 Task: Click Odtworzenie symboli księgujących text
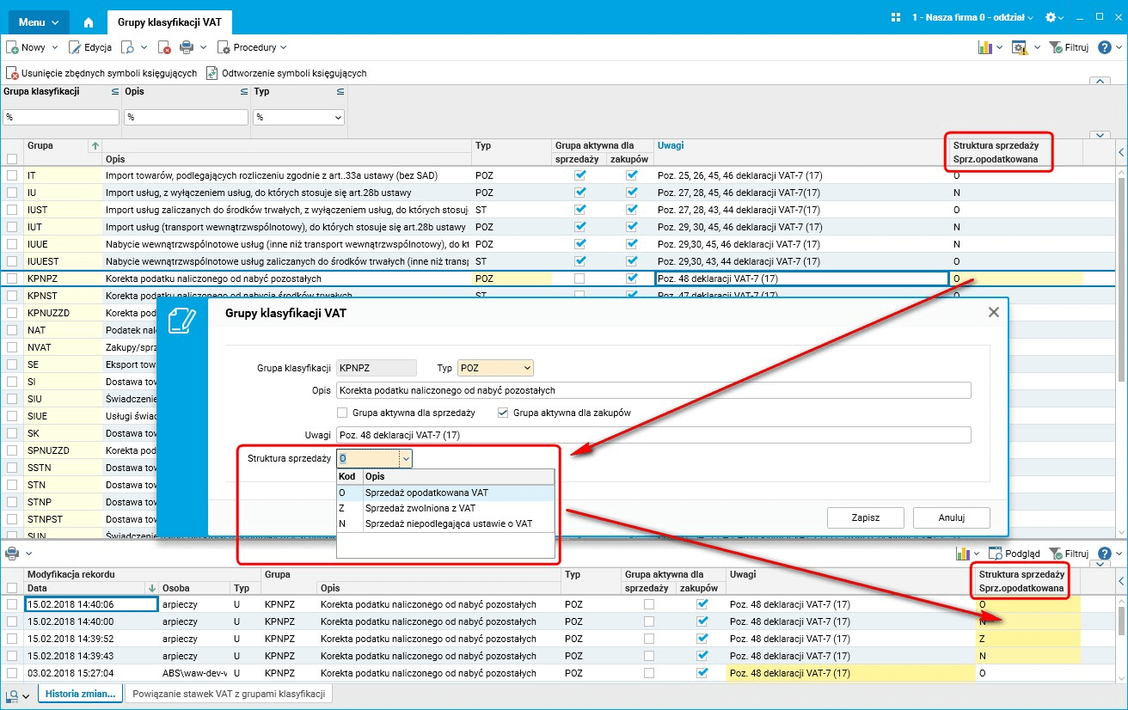coord(294,73)
